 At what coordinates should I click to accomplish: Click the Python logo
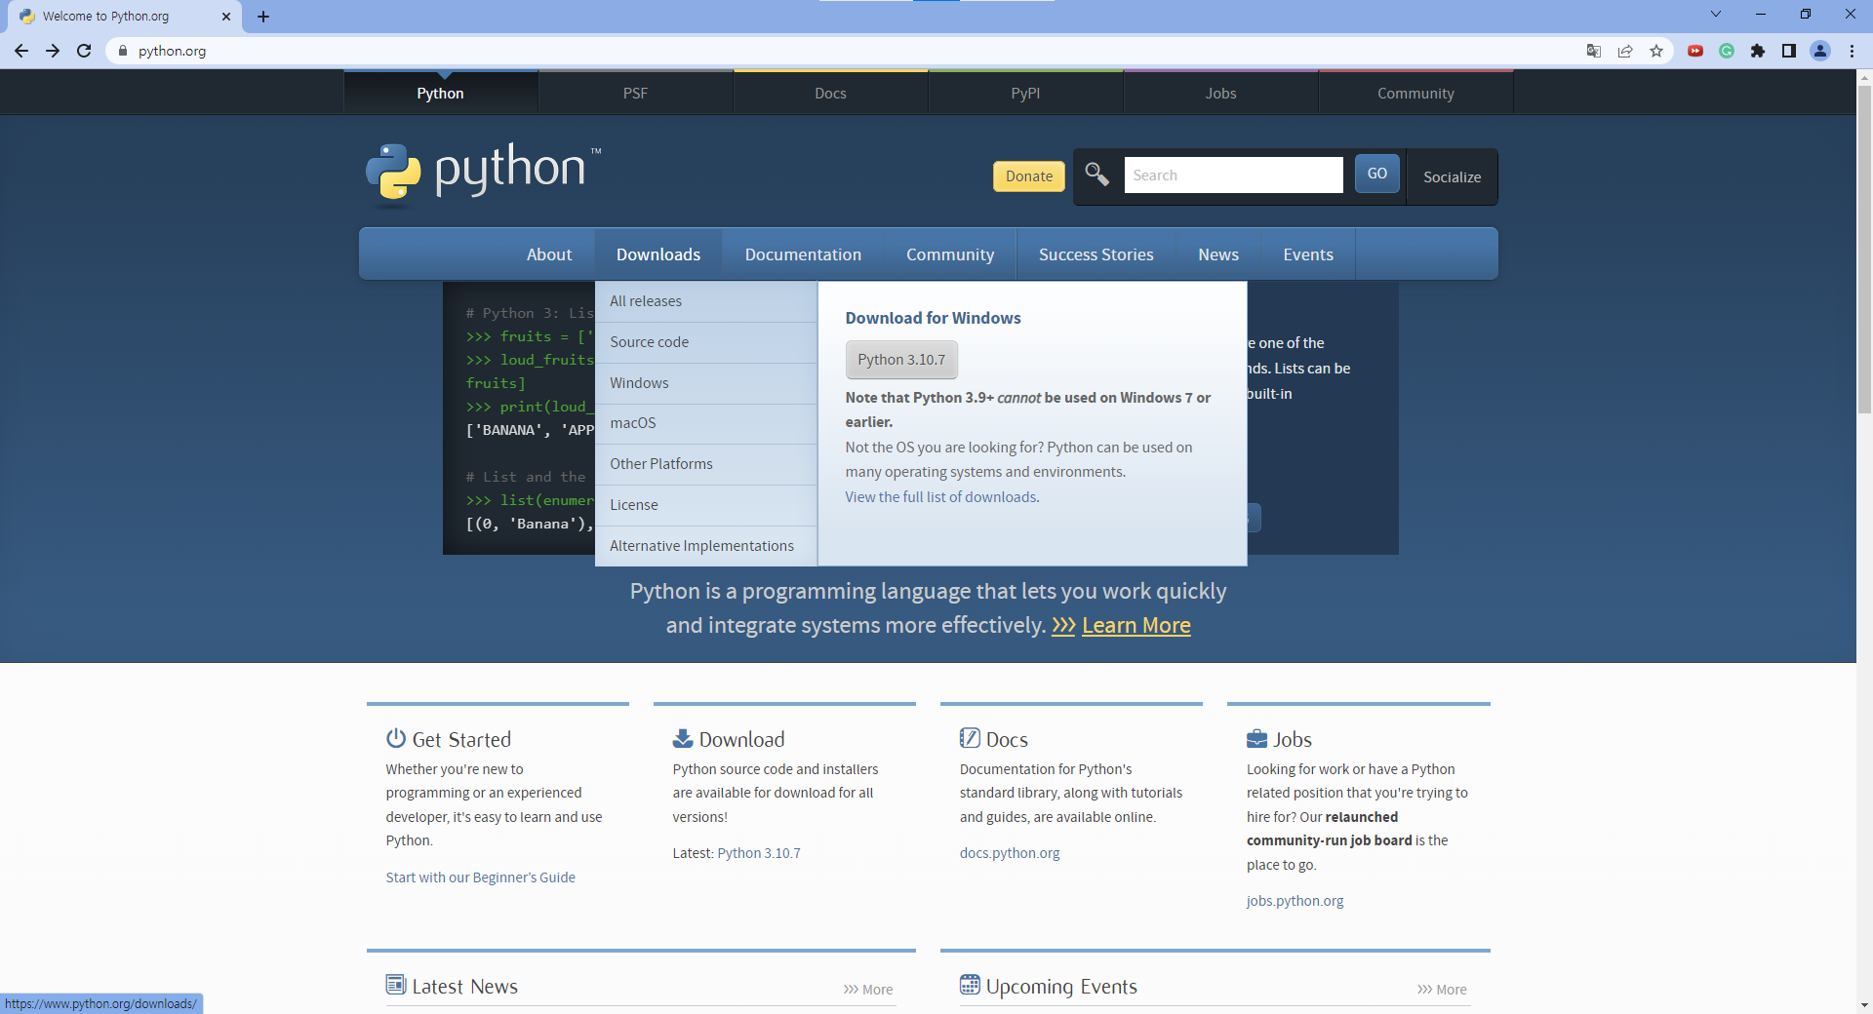(x=483, y=175)
